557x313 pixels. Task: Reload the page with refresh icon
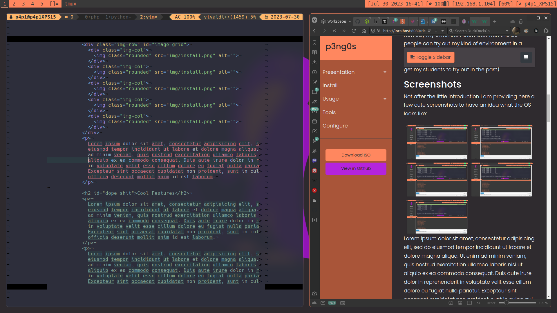354,31
